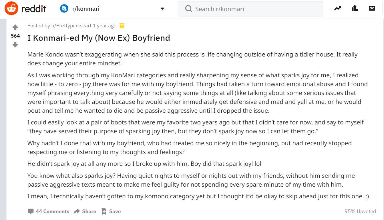
Task: Open Popular posts via trending arrow icon
Action: point(338,9)
